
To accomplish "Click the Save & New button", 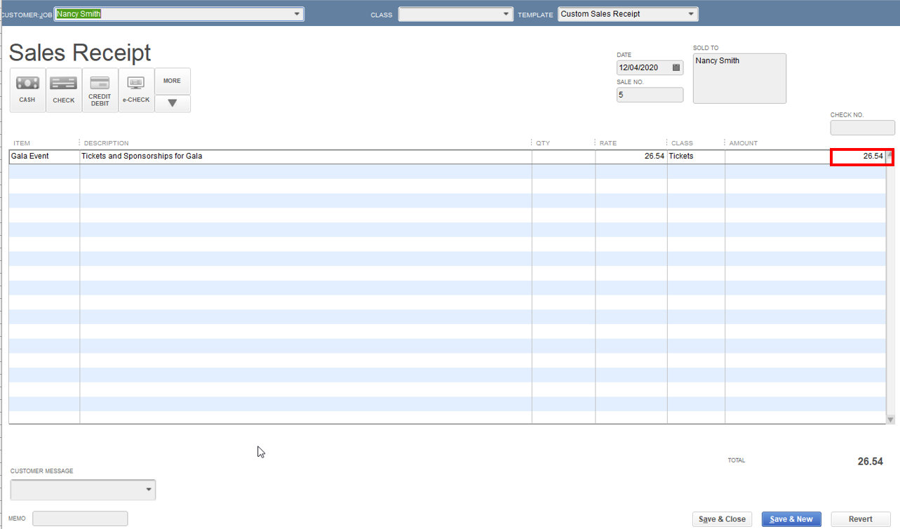I will pos(791,519).
